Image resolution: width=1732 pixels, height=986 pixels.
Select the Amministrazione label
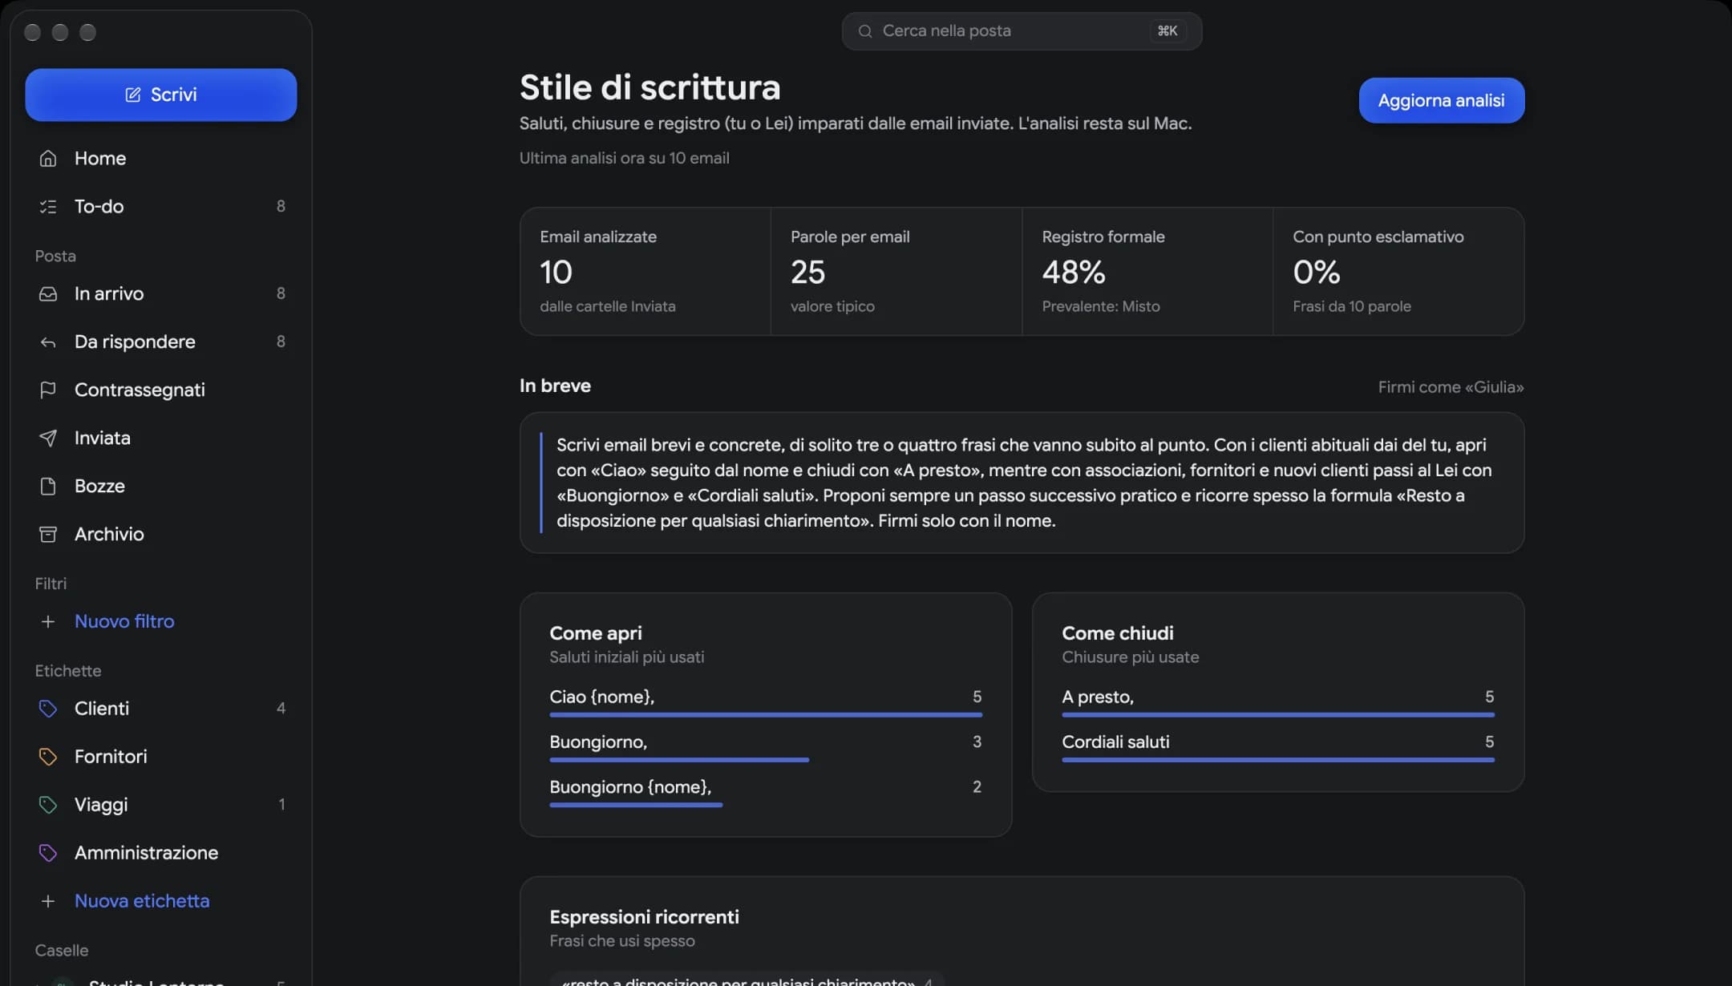coord(161,853)
